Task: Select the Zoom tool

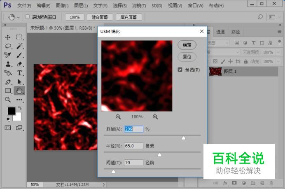Action: click(x=8, y=99)
